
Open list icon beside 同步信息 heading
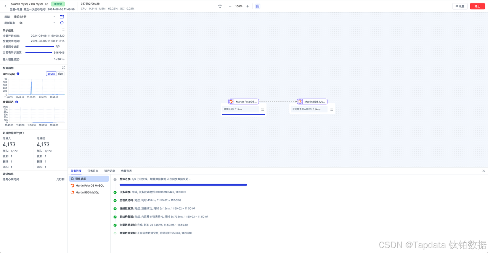point(63,30)
